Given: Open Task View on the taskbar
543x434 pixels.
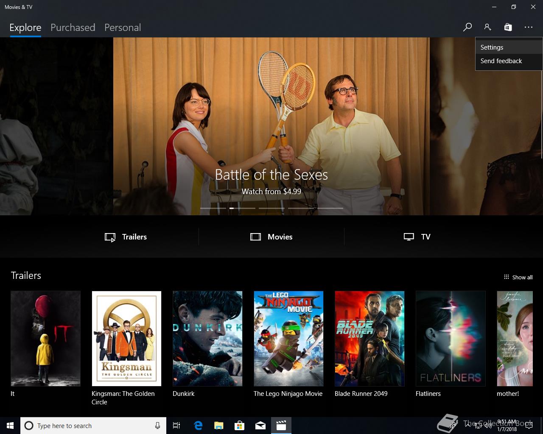Looking at the screenshot, I should (176, 426).
